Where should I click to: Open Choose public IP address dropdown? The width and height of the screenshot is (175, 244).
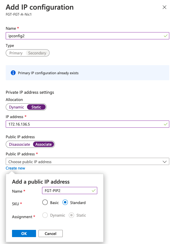click(88, 162)
